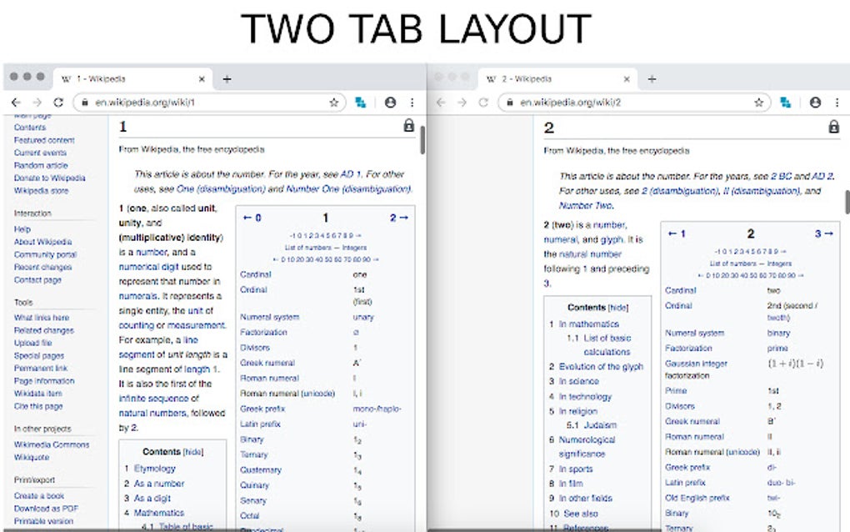This screenshot has height=532, width=850.
Task: Open the profile avatar in right browser window
Action: (x=815, y=103)
